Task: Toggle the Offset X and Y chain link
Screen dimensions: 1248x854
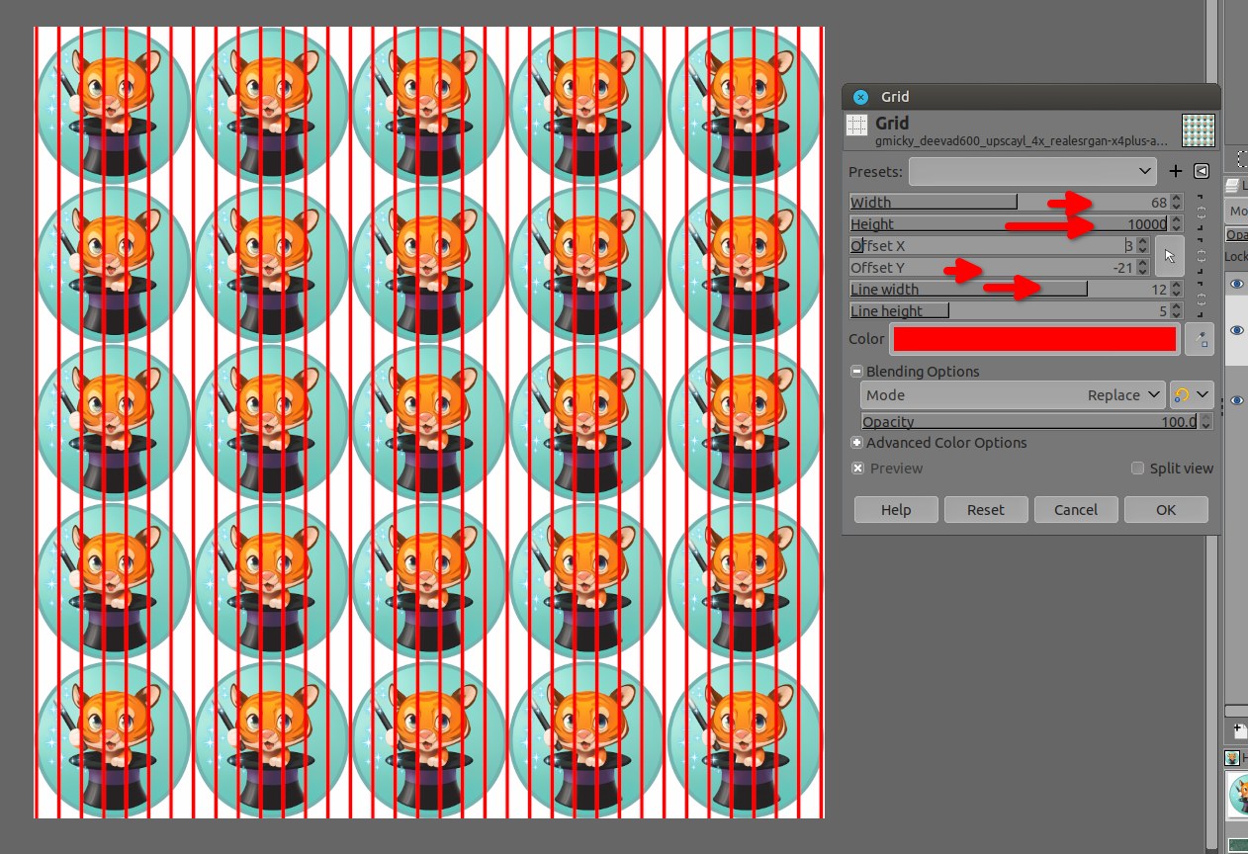Action: (x=1201, y=256)
